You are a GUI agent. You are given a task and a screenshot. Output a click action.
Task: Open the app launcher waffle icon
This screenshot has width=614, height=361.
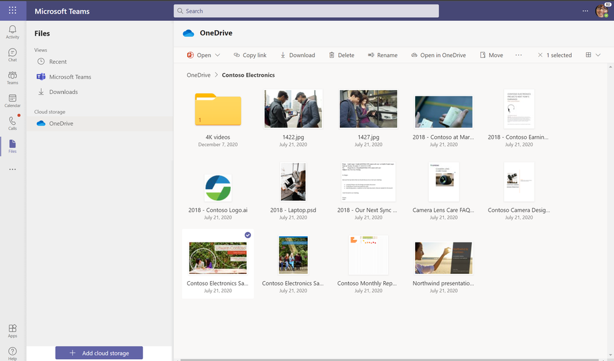coord(12,10)
